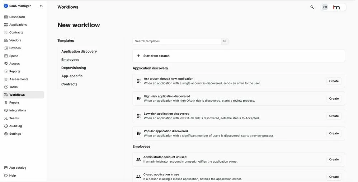
Task: Click the Devices icon in sidebar
Action: (x=6, y=48)
